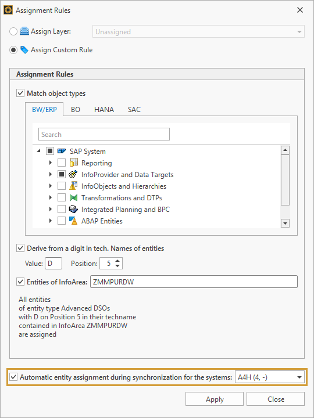Image resolution: width=314 pixels, height=418 pixels.
Task: Expand the InfoProvider and Data Targets node
Action: 51,174
